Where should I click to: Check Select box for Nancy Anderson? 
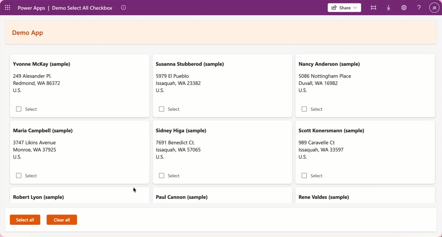(304, 109)
